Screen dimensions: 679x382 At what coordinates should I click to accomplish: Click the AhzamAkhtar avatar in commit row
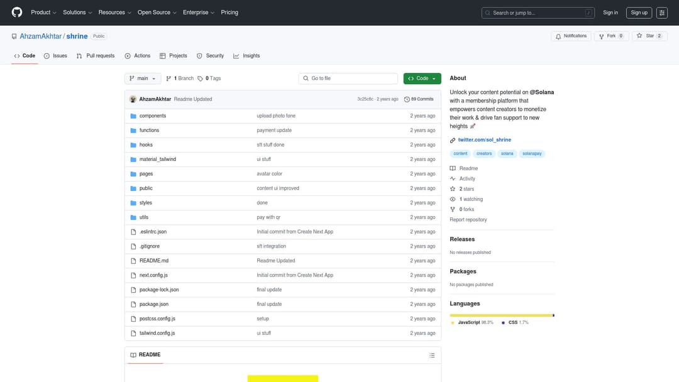133,99
